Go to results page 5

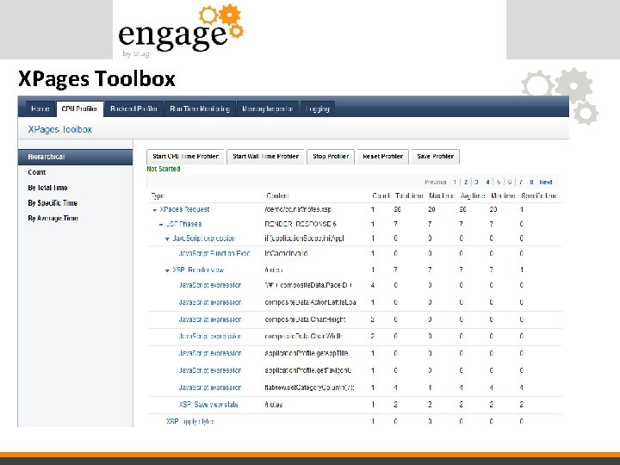pyautogui.click(x=499, y=183)
